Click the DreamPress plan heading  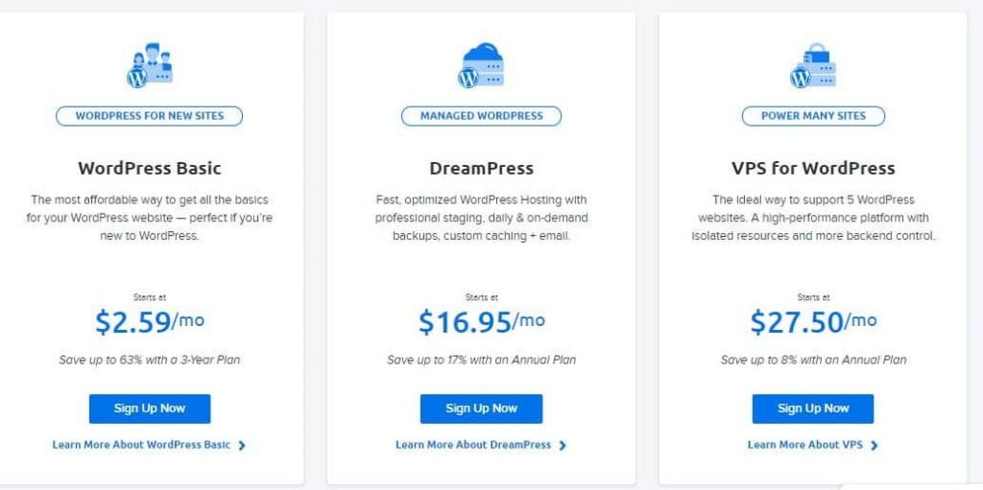point(481,168)
